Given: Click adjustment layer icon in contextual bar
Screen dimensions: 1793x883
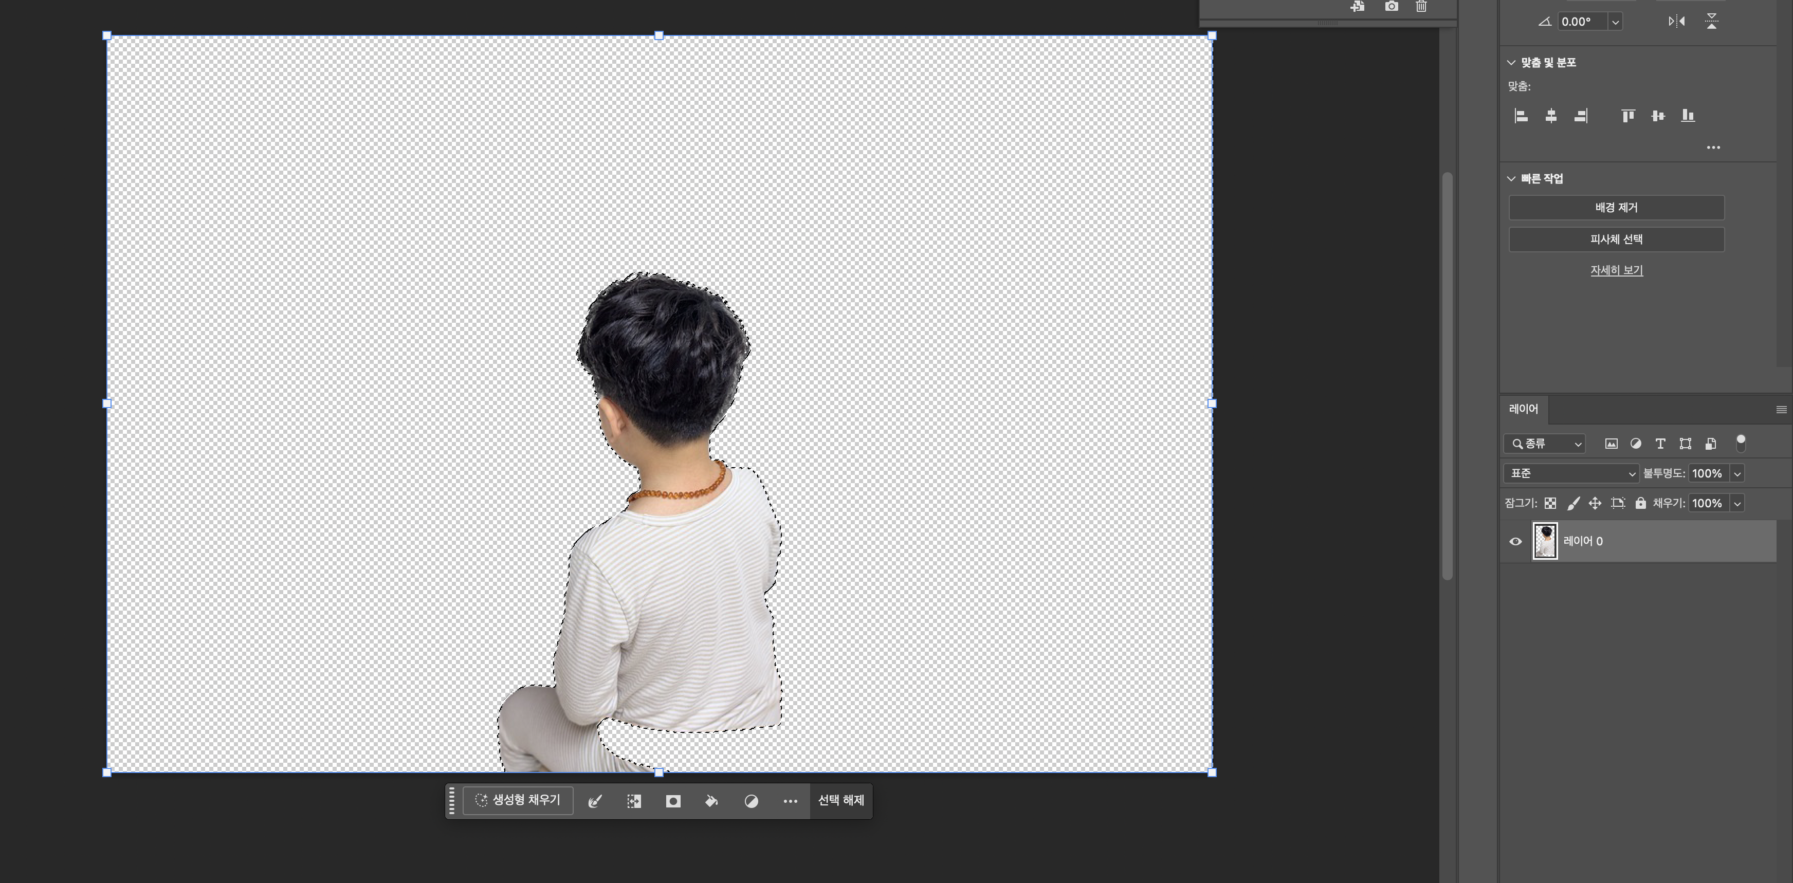Looking at the screenshot, I should click(751, 801).
